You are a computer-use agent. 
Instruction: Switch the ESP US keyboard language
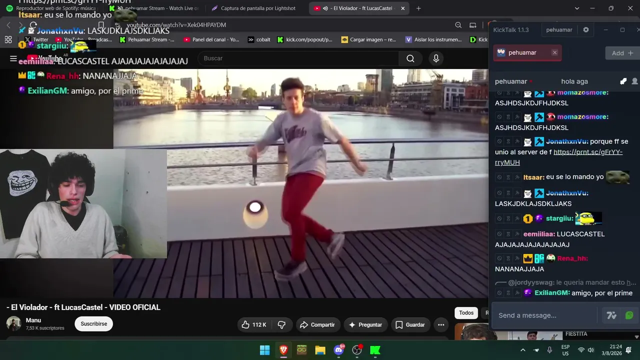(x=565, y=350)
